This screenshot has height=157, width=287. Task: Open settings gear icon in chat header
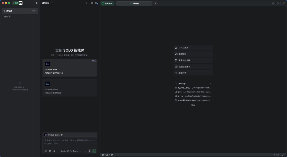click(92, 3)
